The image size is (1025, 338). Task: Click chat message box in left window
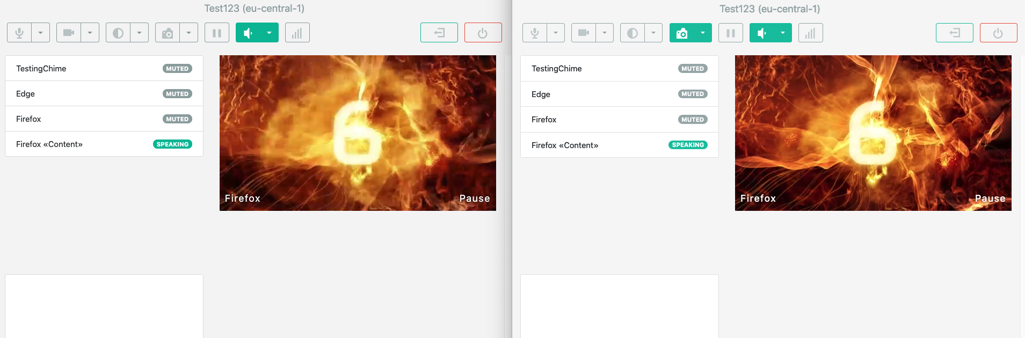coord(104,306)
